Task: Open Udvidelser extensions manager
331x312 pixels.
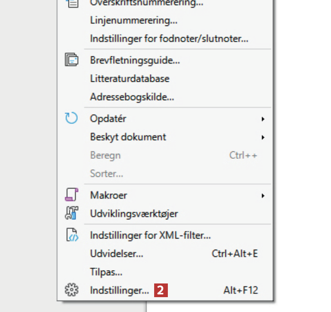Action: (117, 253)
